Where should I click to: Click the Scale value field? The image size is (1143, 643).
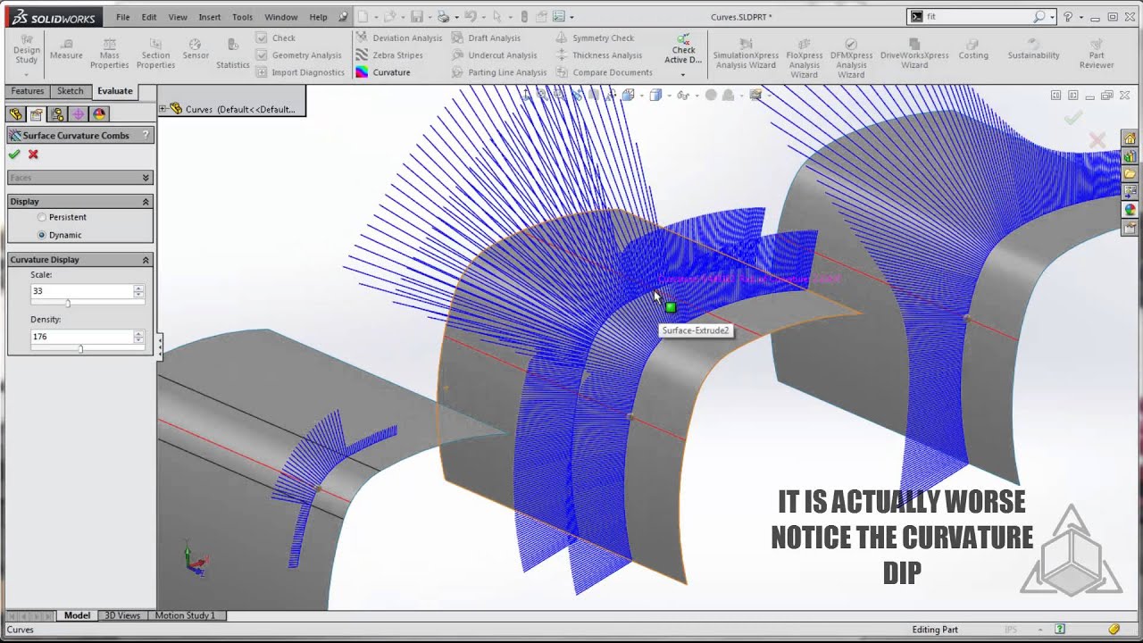click(80, 291)
